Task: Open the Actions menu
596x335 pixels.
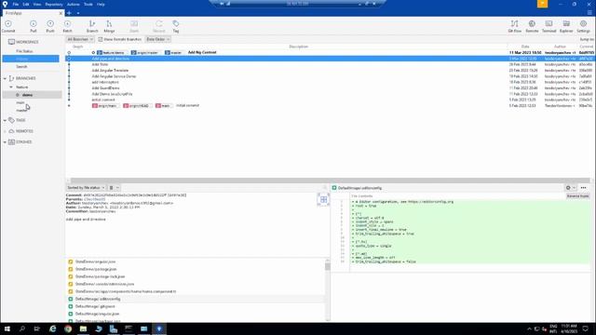Action: pyautogui.click(x=73, y=4)
